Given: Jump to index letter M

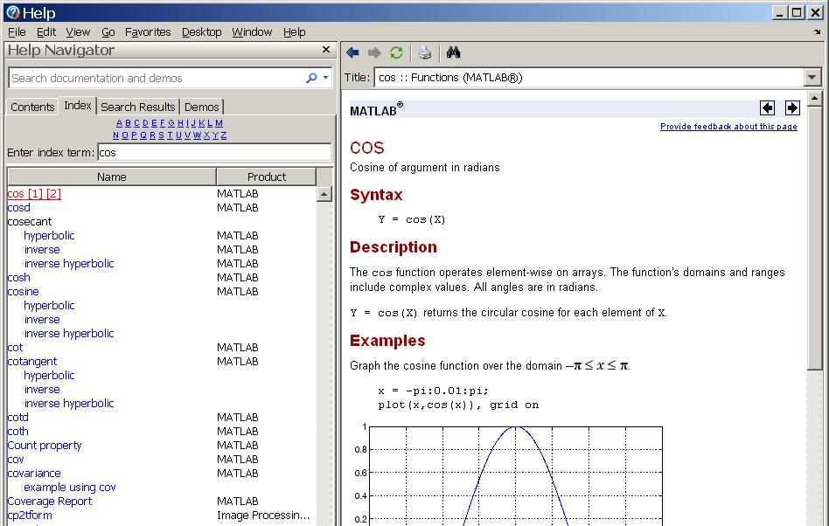Looking at the screenshot, I should pos(219,123).
